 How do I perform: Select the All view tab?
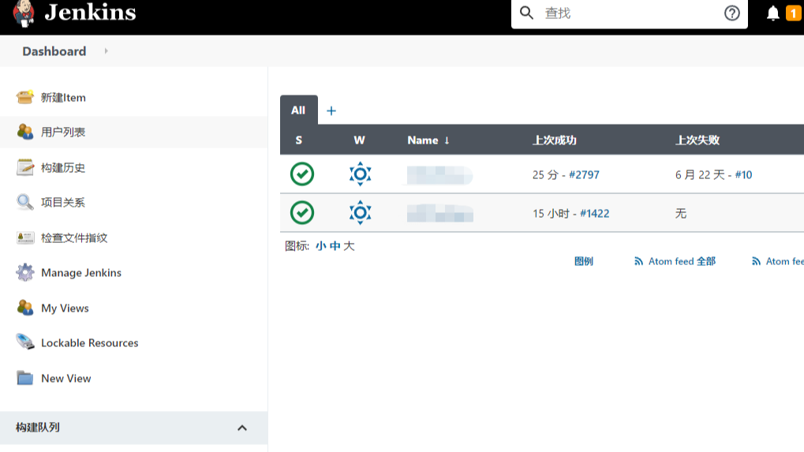coord(298,110)
